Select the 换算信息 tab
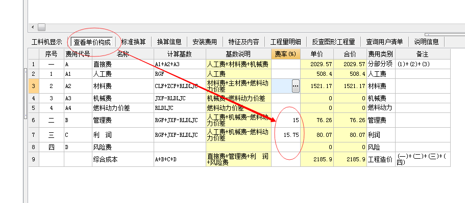This screenshot has width=465, height=203. pos(169,42)
